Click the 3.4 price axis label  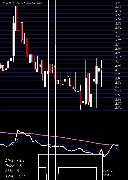click(117, 36)
